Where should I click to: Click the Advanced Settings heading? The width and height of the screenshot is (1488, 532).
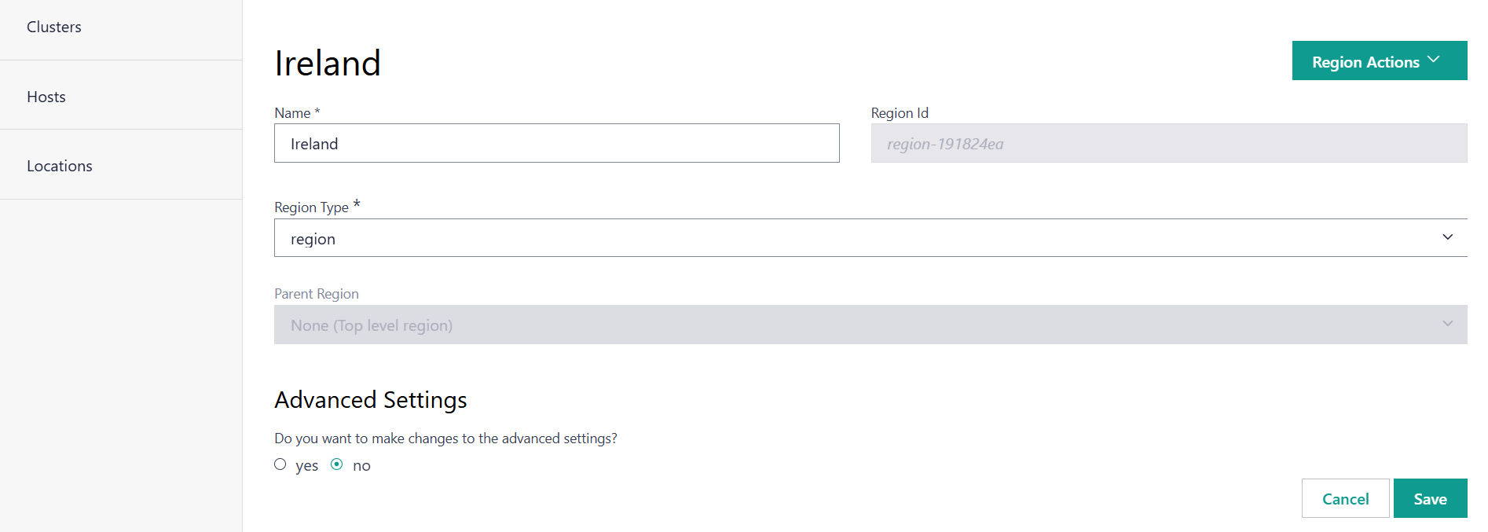(x=371, y=400)
